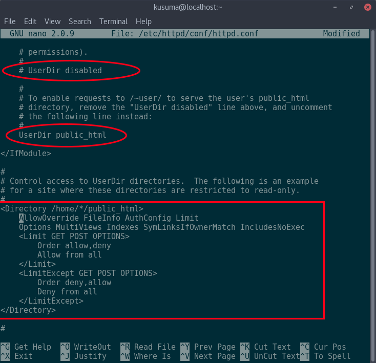Screen dimensions: 376x363
Task: Open the Search menu
Action: click(x=80, y=22)
